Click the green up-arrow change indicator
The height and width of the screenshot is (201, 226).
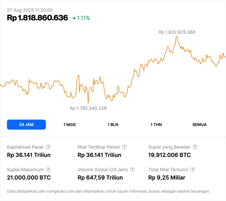pyautogui.click(x=74, y=18)
